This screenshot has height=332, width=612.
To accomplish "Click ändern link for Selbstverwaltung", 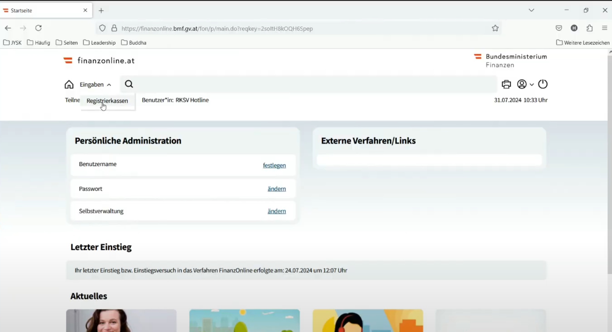I will tap(276, 211).
